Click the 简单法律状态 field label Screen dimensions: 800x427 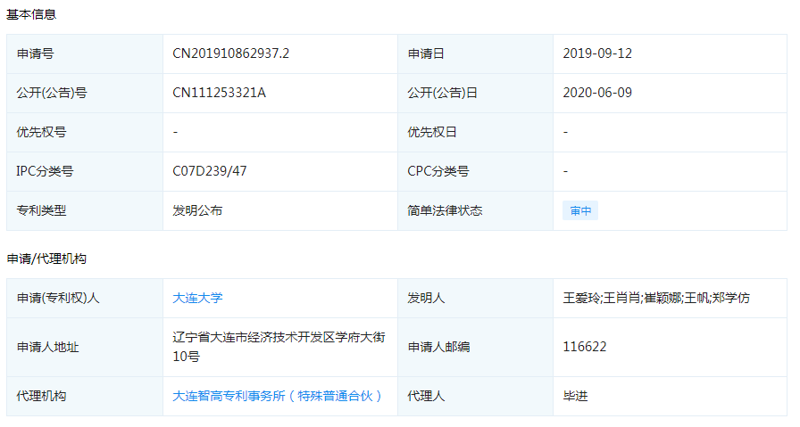[445, 210]
